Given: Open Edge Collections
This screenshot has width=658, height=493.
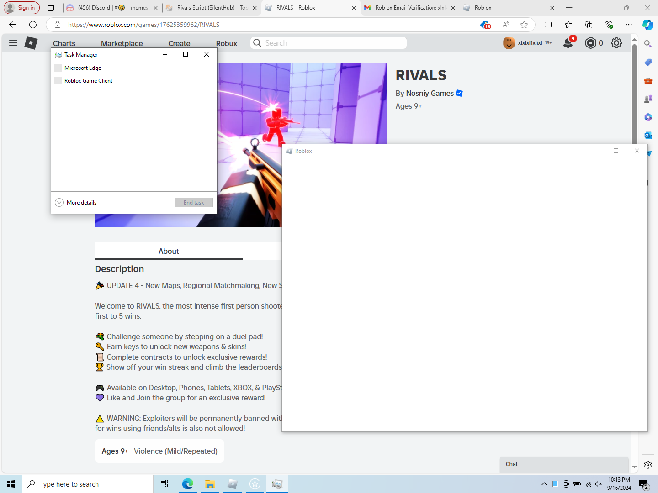Looking at the screenshot, I should [589, 25].
